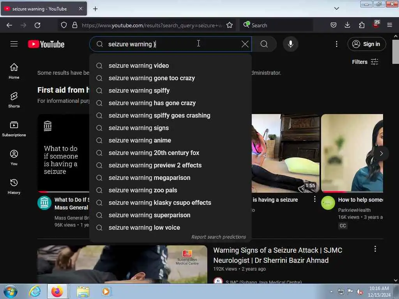Click the magnifier search submit button
The height and width of the screenshot is (299, 399).
264,44
